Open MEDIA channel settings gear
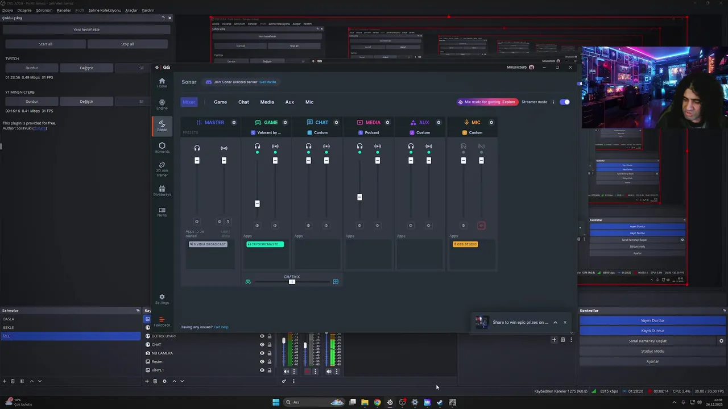 387,122
